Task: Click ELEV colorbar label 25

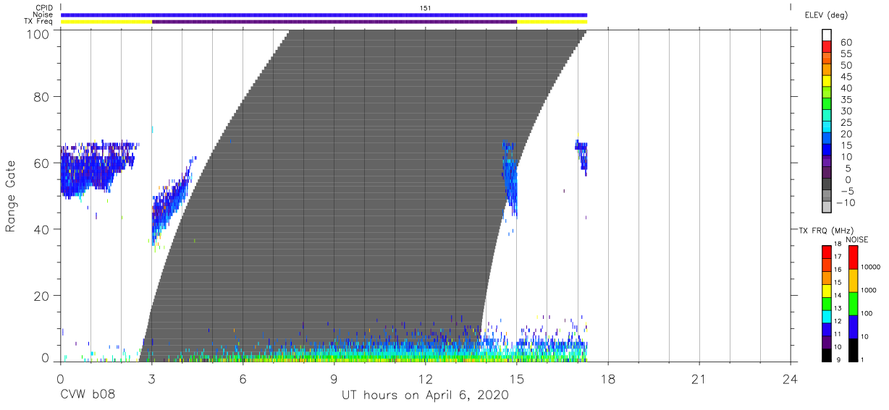Action: pyautogui.click(x=846, y=123)
